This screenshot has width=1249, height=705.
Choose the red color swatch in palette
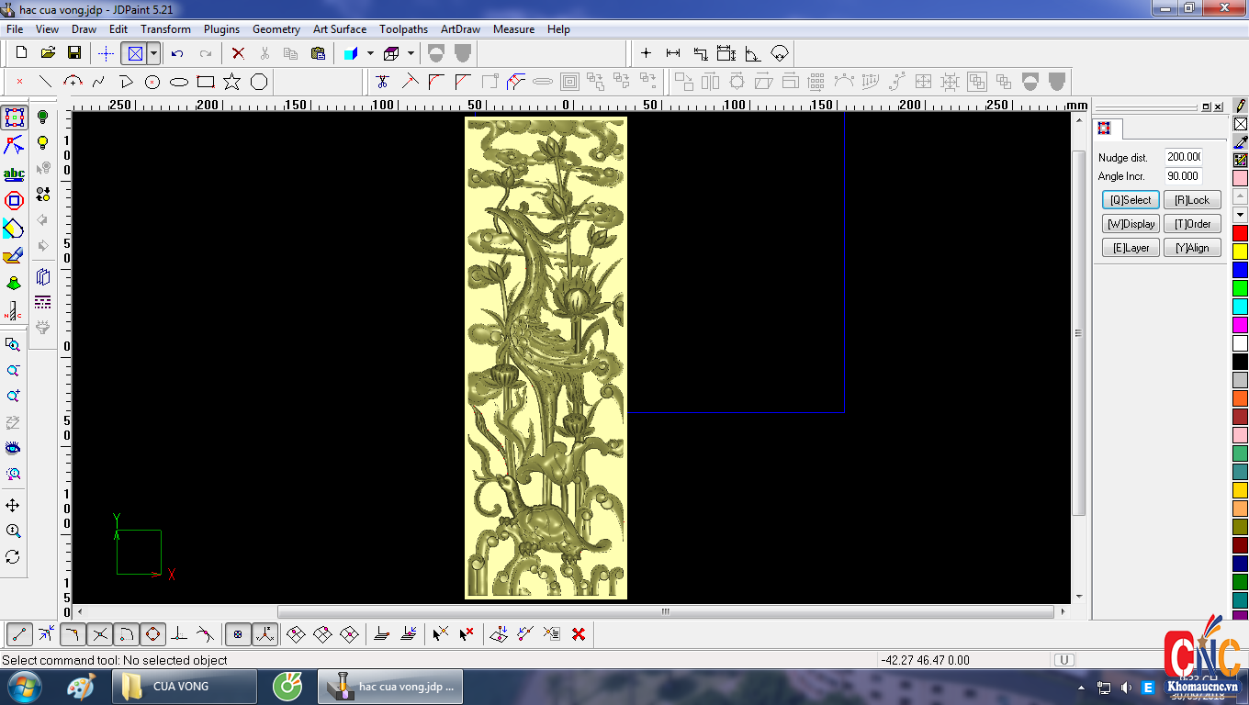[1240, 233]
